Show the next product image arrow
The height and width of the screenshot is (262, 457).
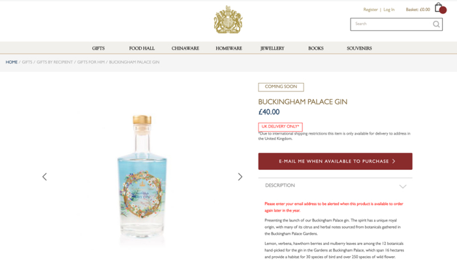coord(240,177)
